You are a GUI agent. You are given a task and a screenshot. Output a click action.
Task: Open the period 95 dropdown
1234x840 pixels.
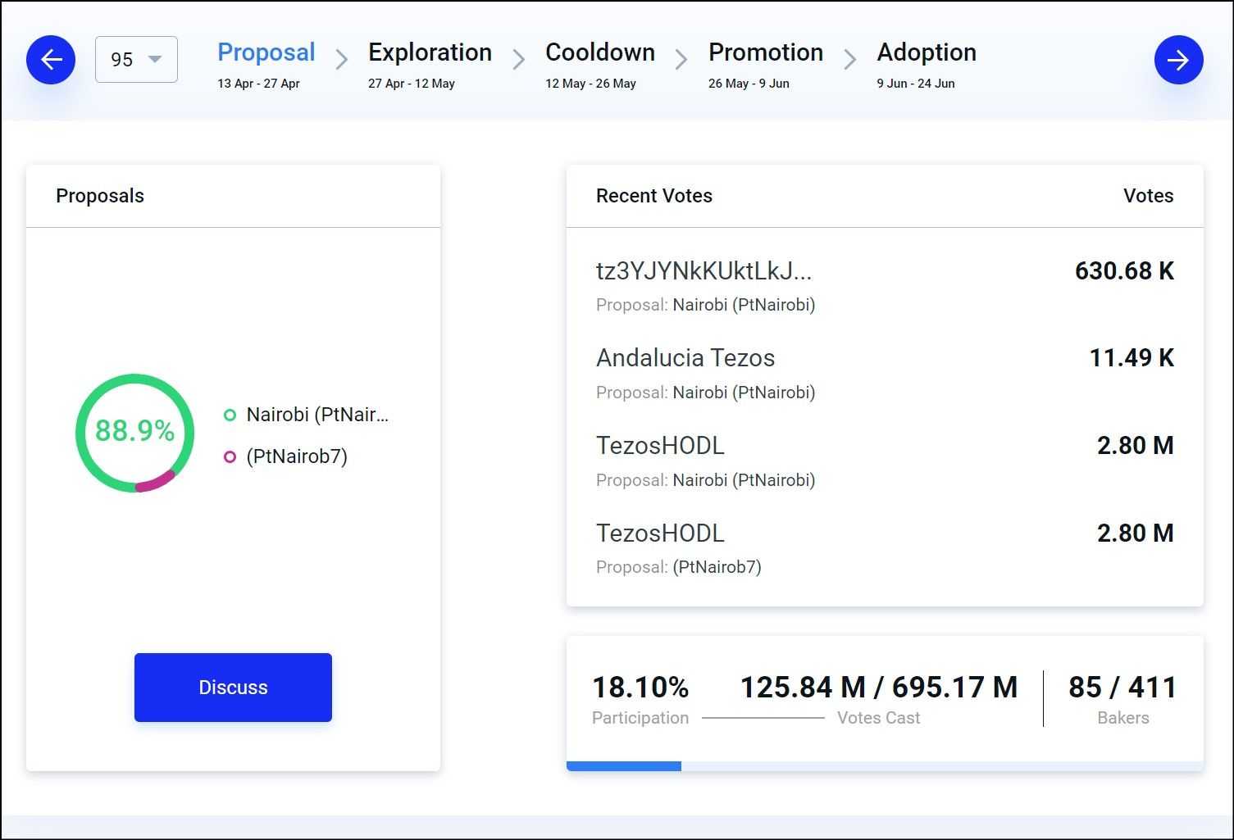136,60
